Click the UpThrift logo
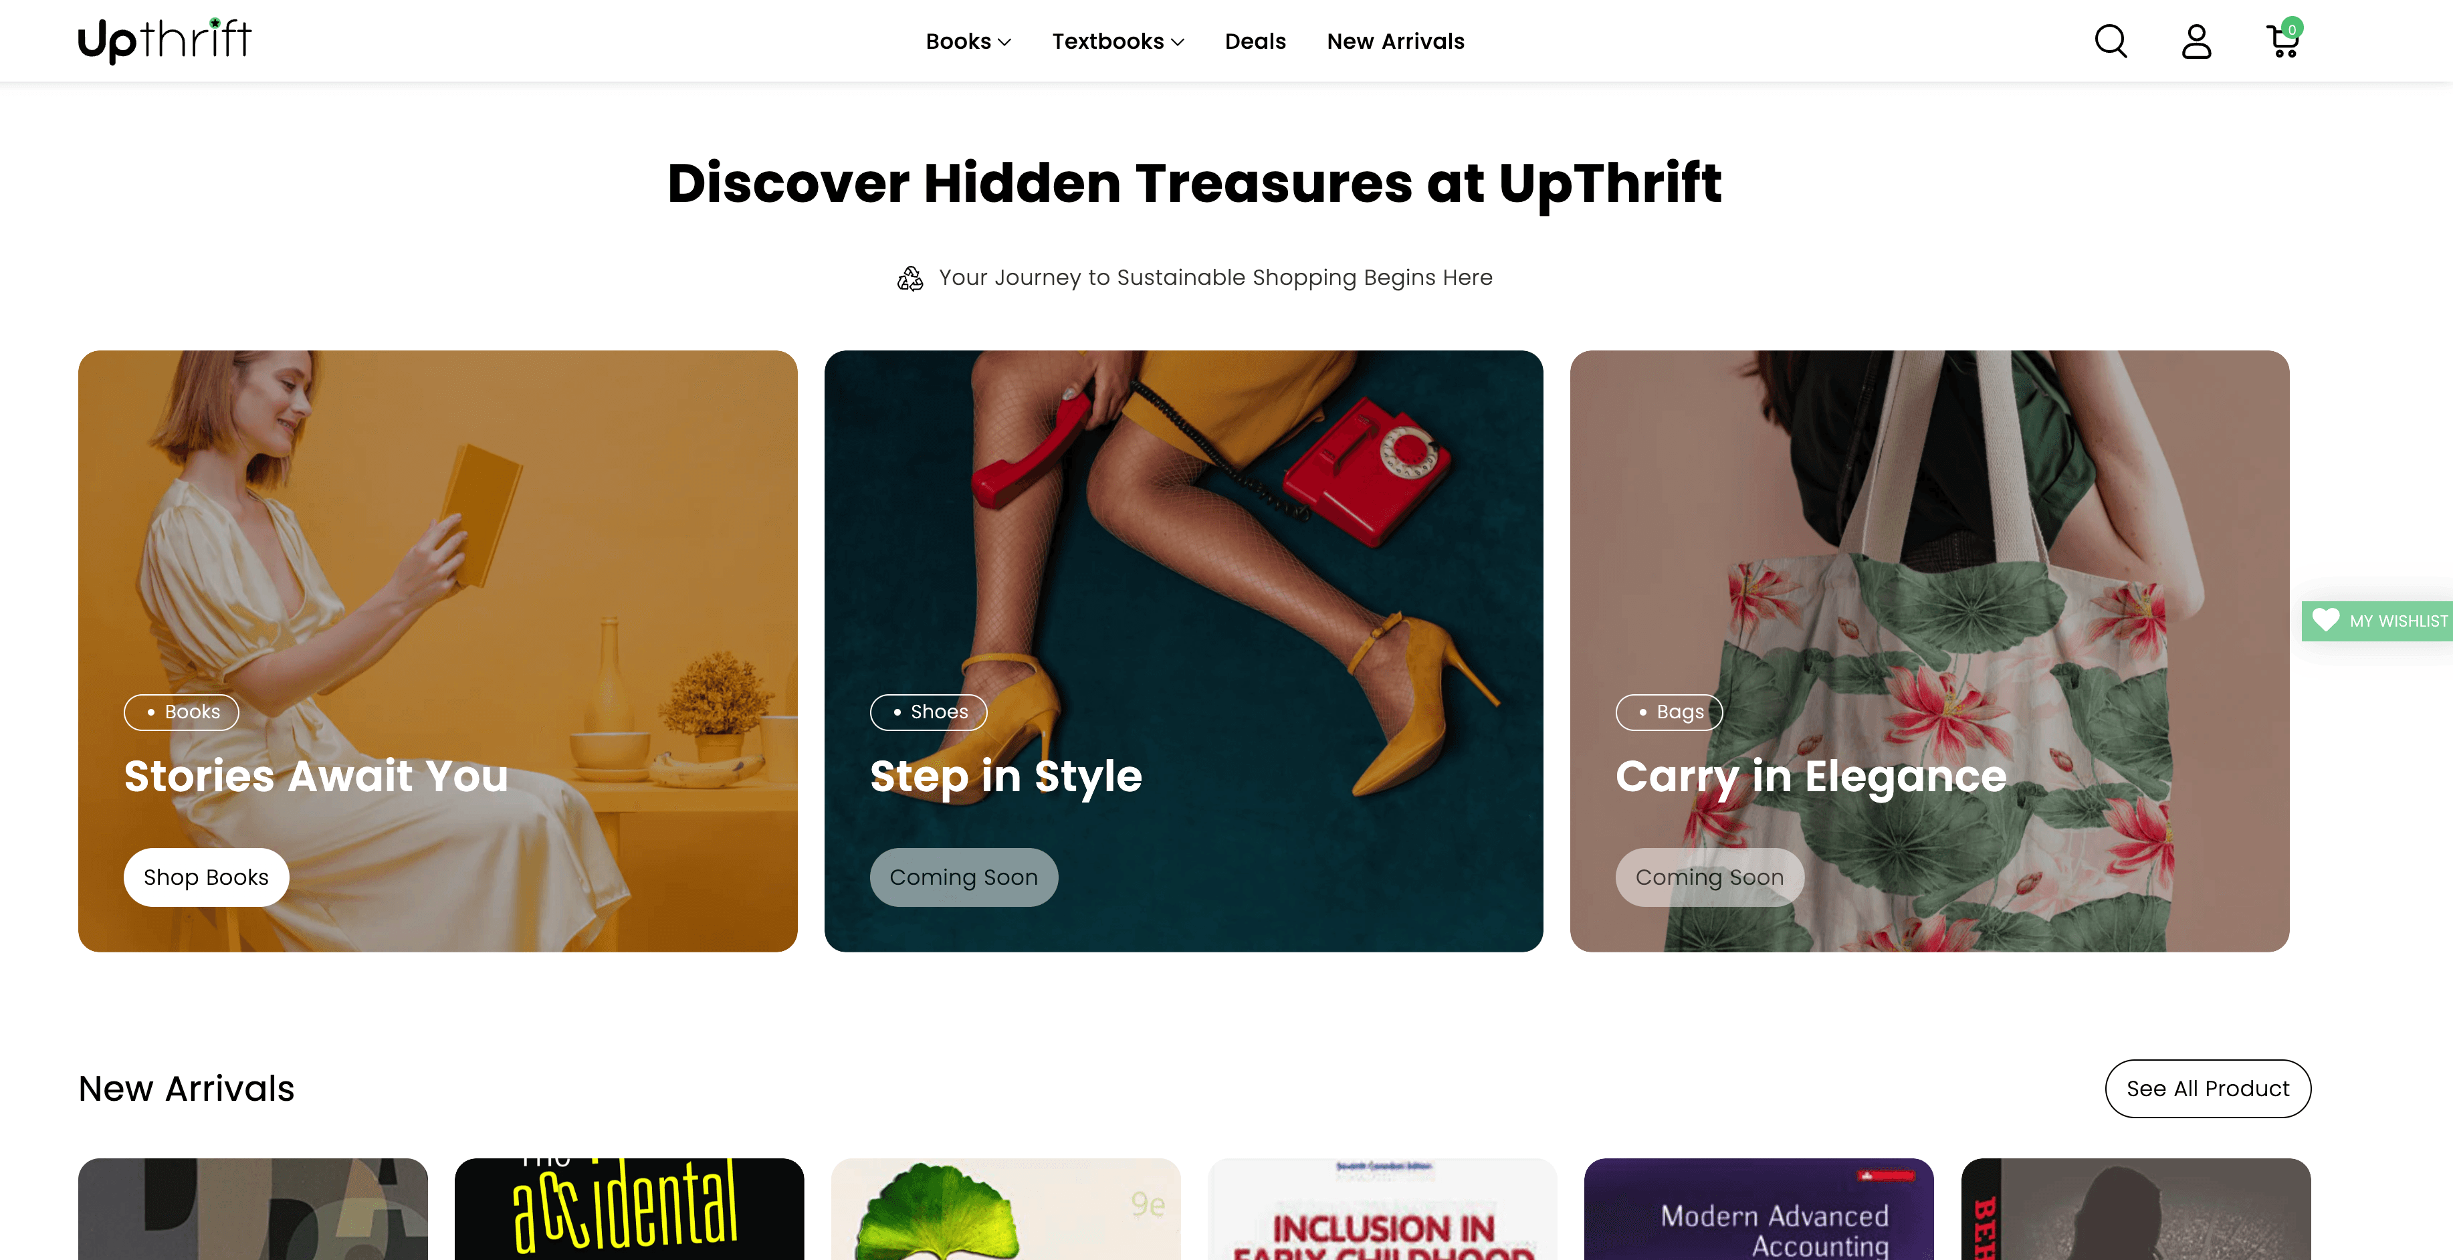Viewport: 2453px width, 1260px height. tap(165, 40)
